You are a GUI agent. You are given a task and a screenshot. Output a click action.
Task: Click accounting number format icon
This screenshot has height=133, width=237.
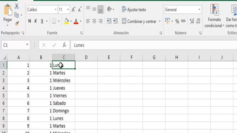pos(167,21)
